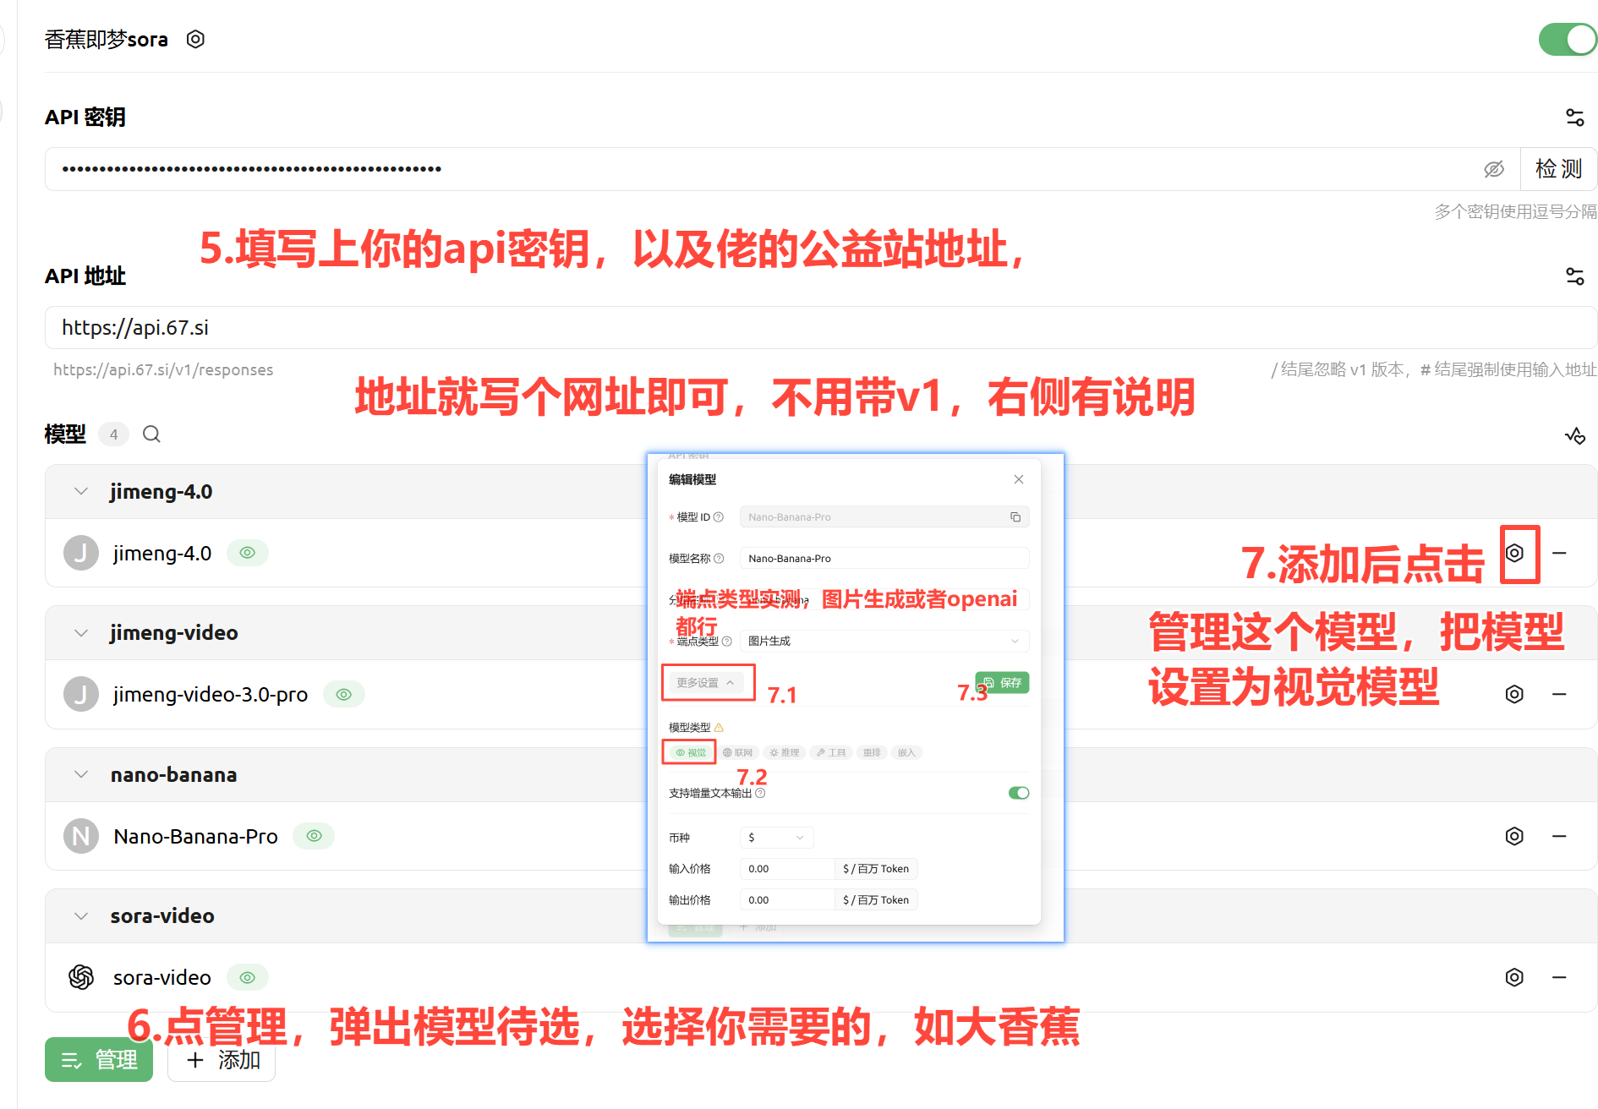Collapse the jimeng-video group
1598x1109 pixels.
tap(81, 632)
